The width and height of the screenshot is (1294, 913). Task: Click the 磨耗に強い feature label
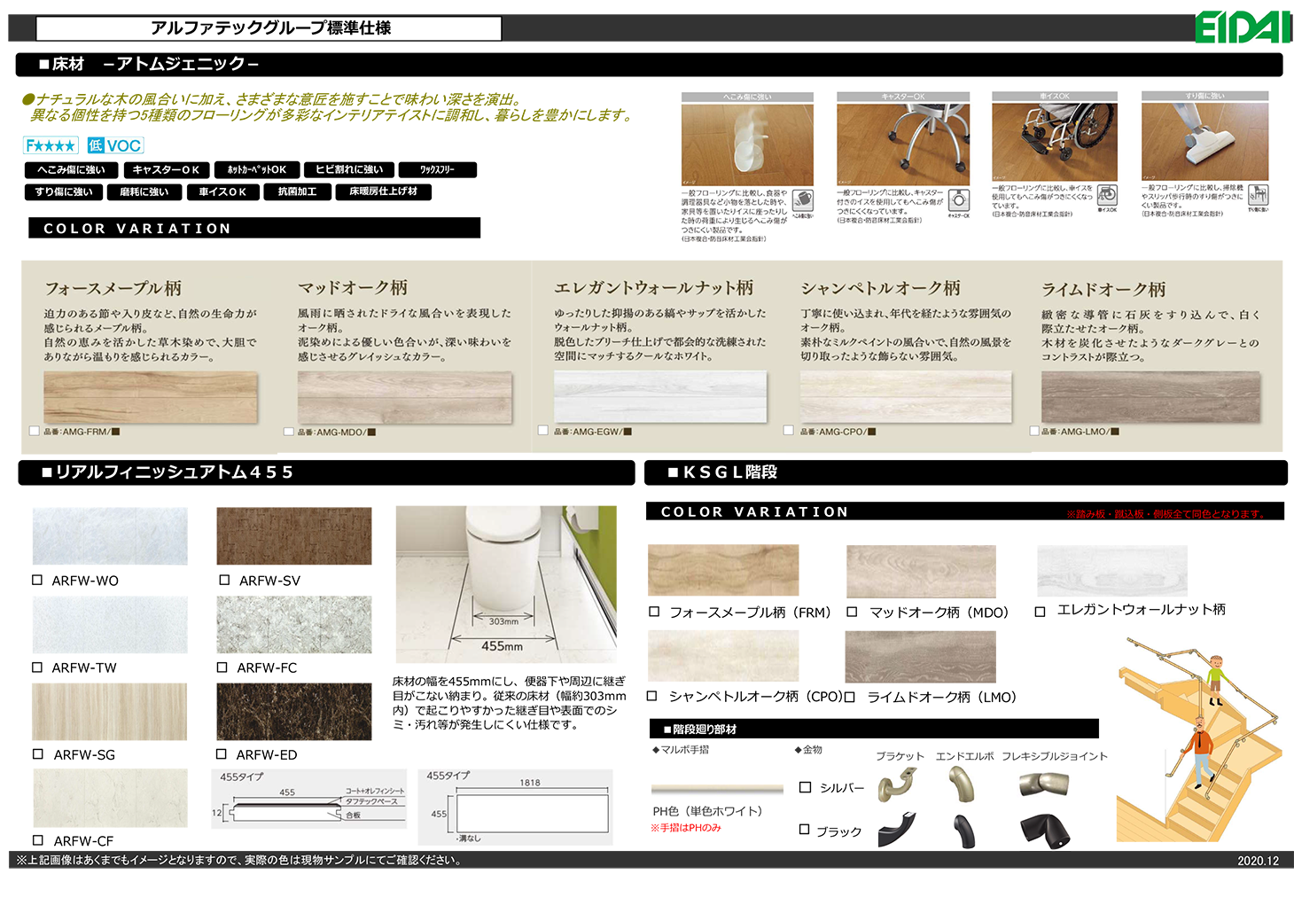144,191
